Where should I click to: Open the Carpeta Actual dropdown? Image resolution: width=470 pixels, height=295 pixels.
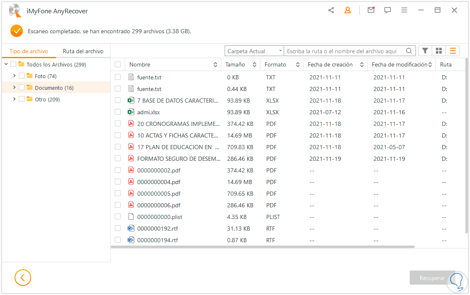[254, 51]
